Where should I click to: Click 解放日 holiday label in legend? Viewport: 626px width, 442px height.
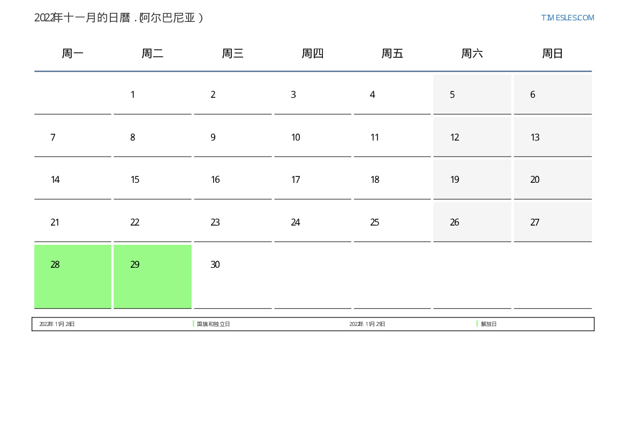click(488, 324)
